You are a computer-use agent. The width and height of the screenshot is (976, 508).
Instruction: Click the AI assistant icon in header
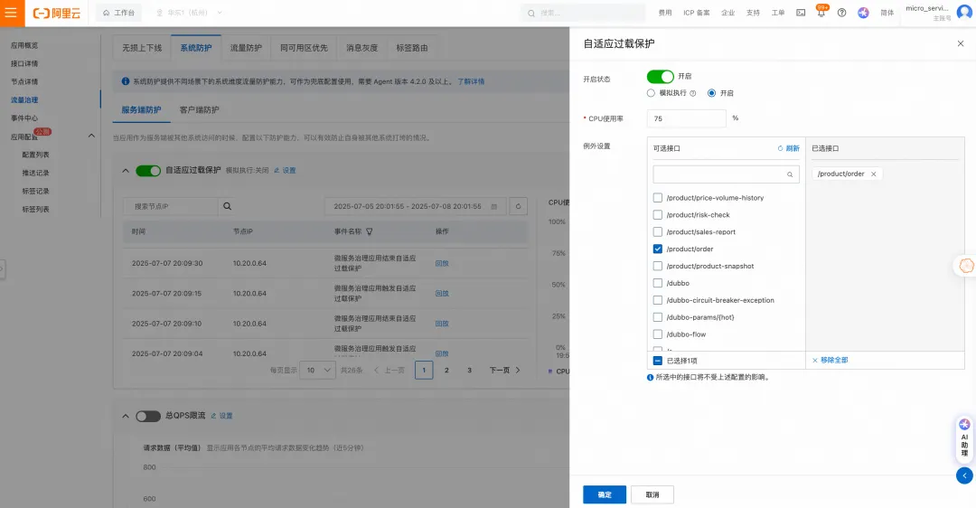863,13
